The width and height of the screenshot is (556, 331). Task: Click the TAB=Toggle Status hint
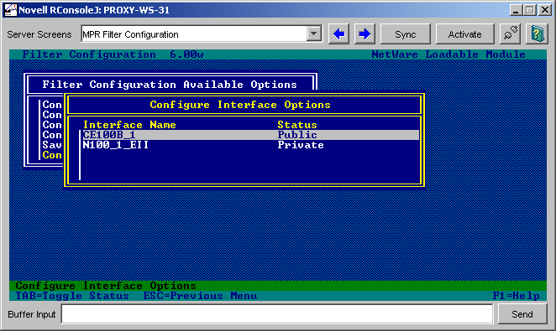tap(72, 296)
